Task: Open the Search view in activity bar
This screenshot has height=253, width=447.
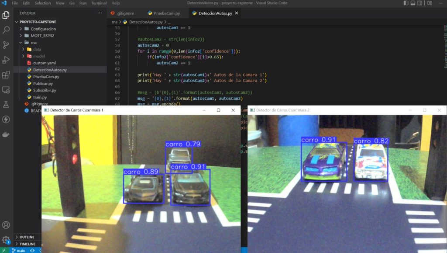Action: [6, 30]
